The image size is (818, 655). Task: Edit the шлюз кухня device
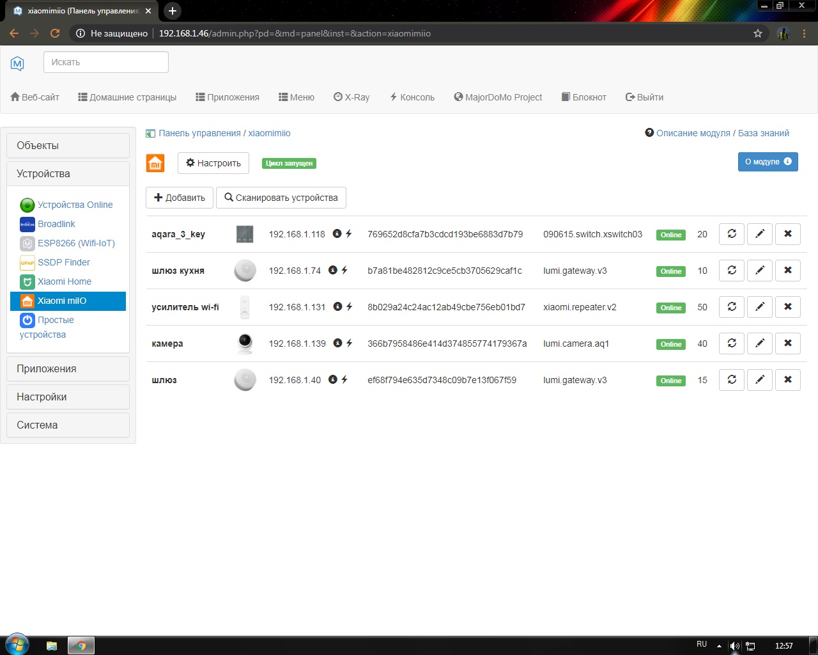(x=760, y=271)
